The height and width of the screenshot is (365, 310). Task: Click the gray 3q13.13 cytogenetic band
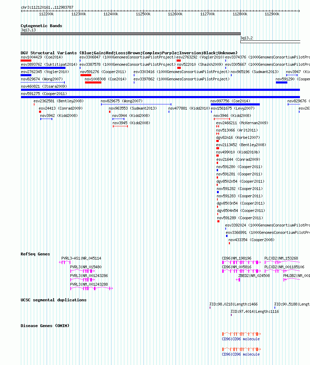point(131,34)
